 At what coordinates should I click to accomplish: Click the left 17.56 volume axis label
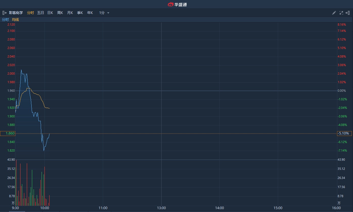(11, 187)
